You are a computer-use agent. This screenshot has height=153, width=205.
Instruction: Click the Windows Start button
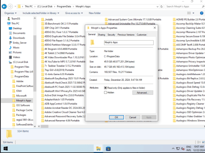6,148
